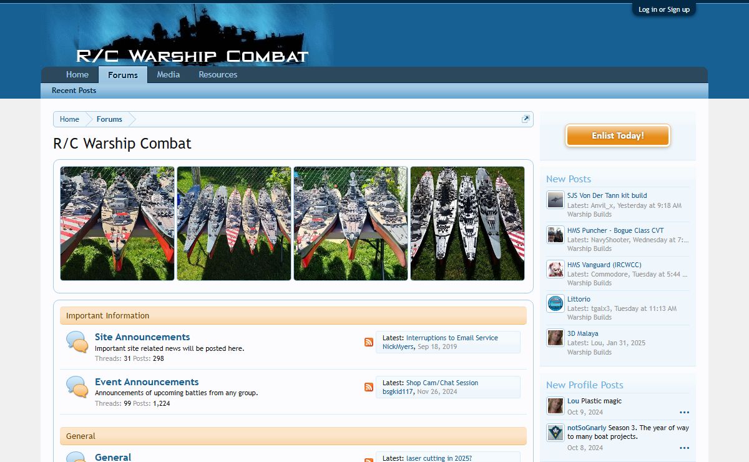
Task: Click Oct 8, 2024 profile post date
Action: click(x=585, y=448)
